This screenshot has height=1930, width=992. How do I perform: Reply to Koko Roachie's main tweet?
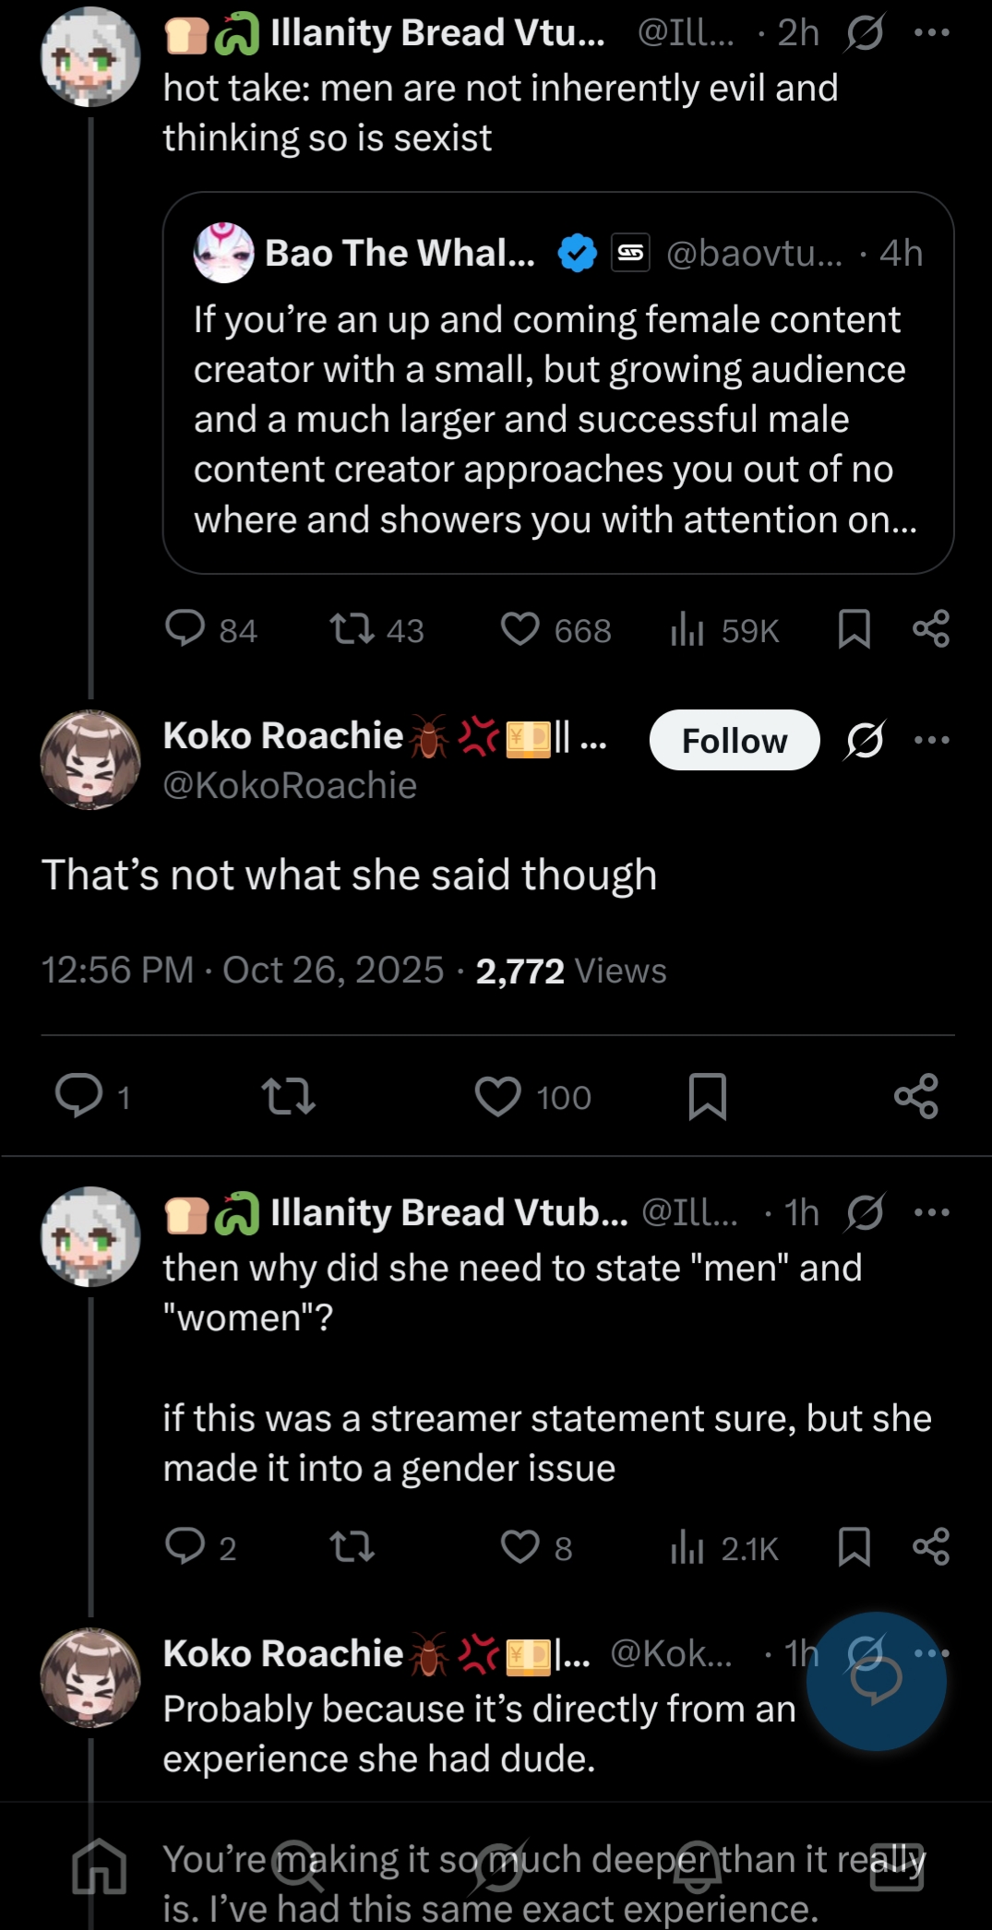[79, 1096]
